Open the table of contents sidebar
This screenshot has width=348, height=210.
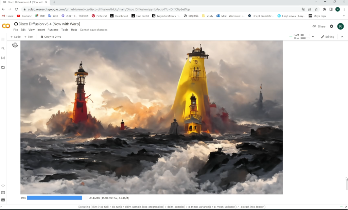pos(3,39)
